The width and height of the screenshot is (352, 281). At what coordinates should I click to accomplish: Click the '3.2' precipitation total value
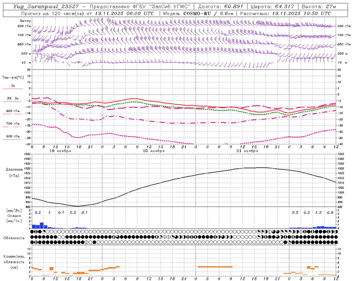[38, 213]
